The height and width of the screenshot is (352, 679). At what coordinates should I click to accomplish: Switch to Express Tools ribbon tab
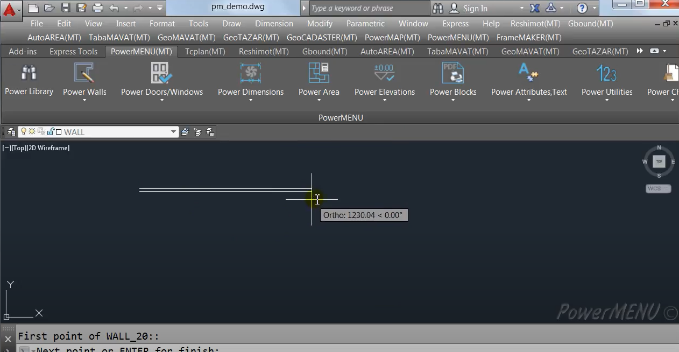pyautogui.click(x=73, y=51)
